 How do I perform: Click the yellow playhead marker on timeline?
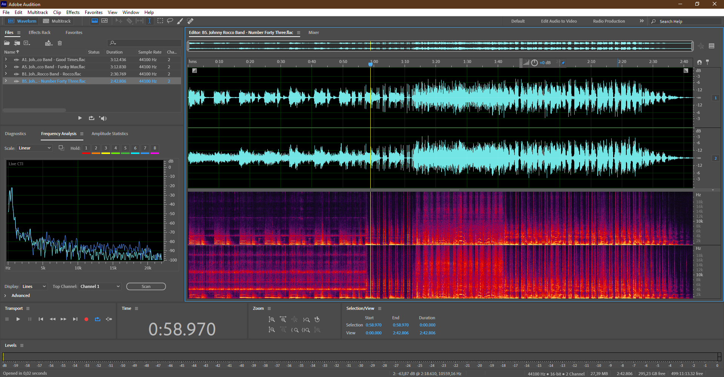click(370, 64)
